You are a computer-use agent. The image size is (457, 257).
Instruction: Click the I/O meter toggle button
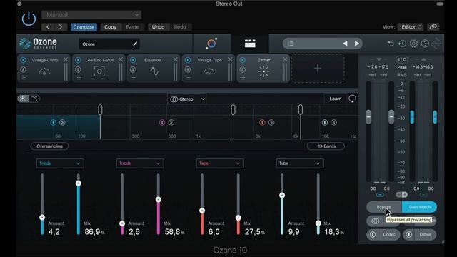(401, 59)
